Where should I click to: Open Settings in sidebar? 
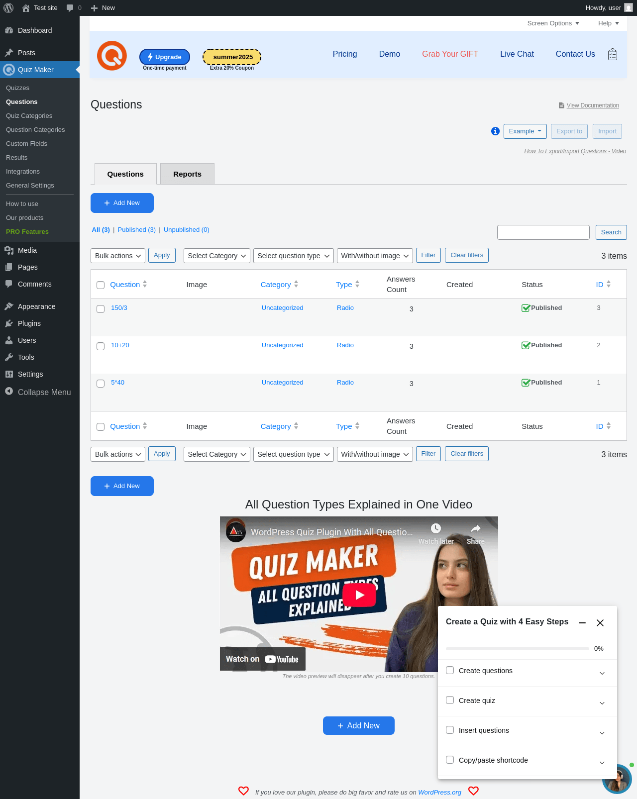point(40,374)
